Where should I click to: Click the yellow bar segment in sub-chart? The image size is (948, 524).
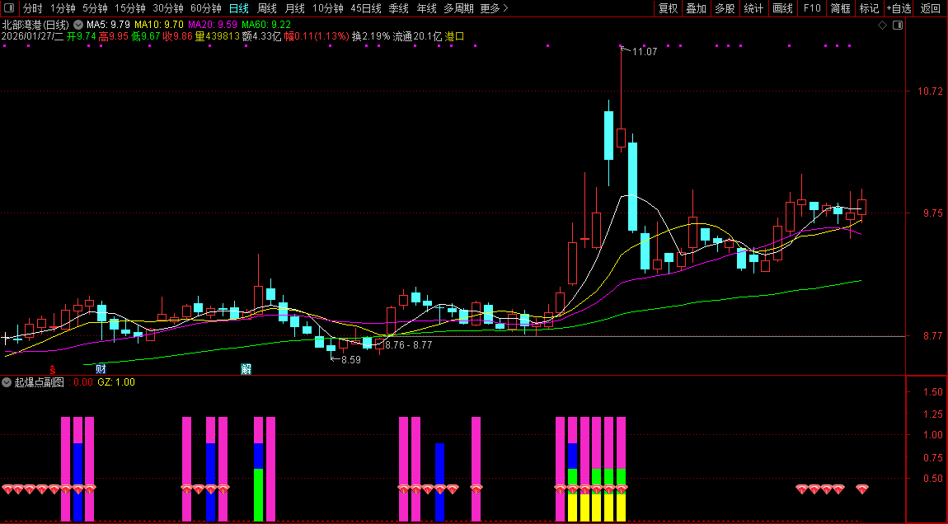point(584,507)
